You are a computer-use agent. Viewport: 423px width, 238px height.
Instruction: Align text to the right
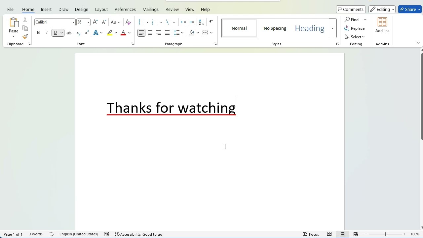point(159,33)
